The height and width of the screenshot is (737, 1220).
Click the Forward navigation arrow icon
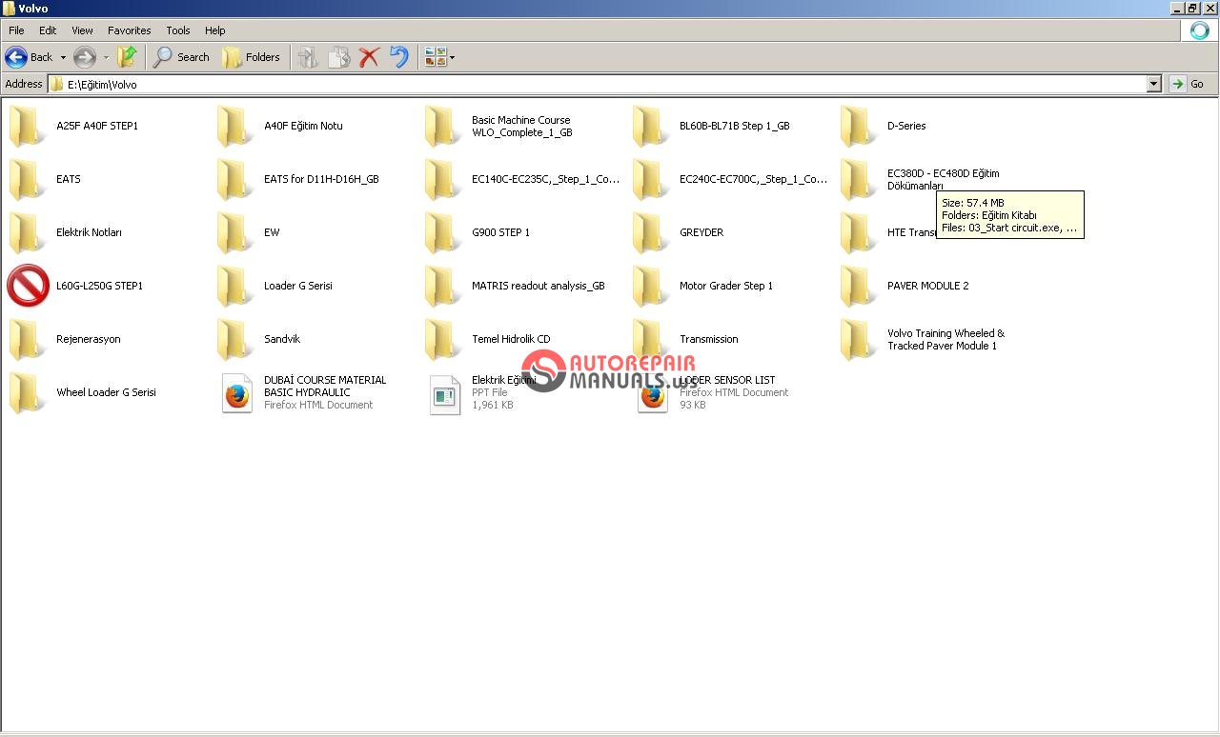(85, 57)
